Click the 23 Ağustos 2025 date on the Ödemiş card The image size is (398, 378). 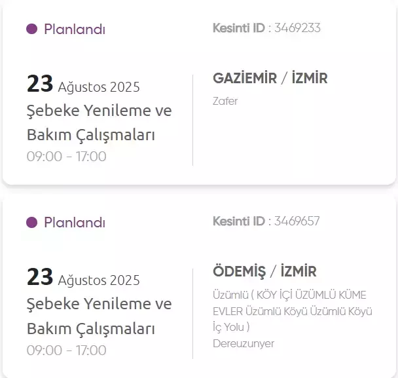coord(83,279)
